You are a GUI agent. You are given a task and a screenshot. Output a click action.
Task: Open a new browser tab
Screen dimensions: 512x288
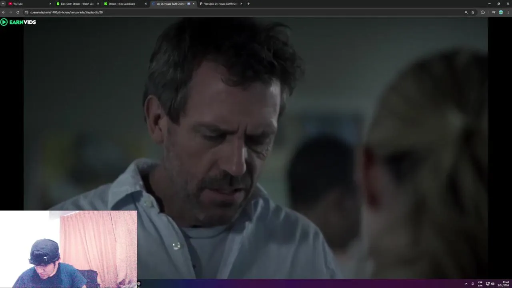248,4
